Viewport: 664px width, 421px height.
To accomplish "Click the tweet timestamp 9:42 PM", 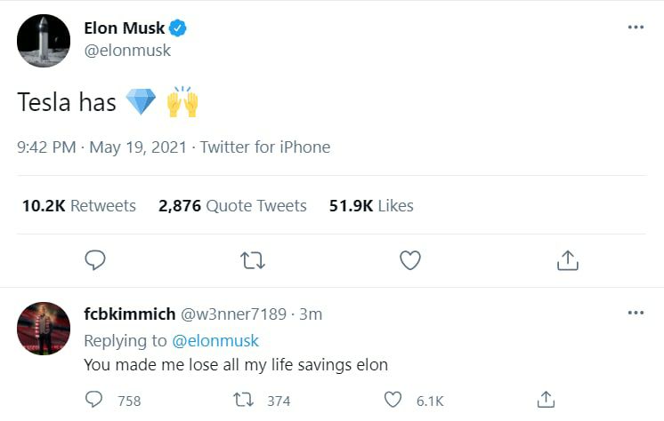I will (x=46, y=147).
